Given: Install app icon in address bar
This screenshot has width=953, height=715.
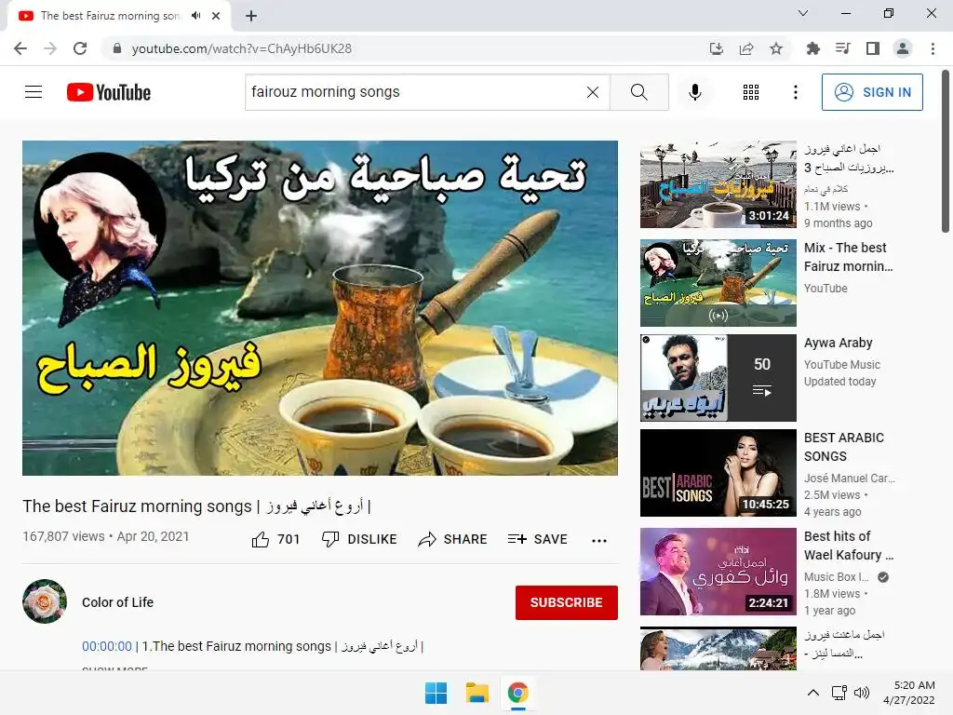Looking at the screenshot, I should click(717, 48).
